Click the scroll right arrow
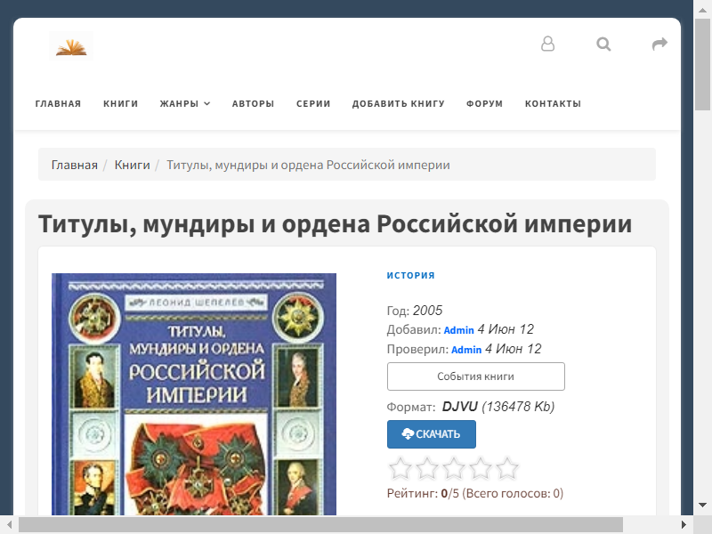 [684, 525]
